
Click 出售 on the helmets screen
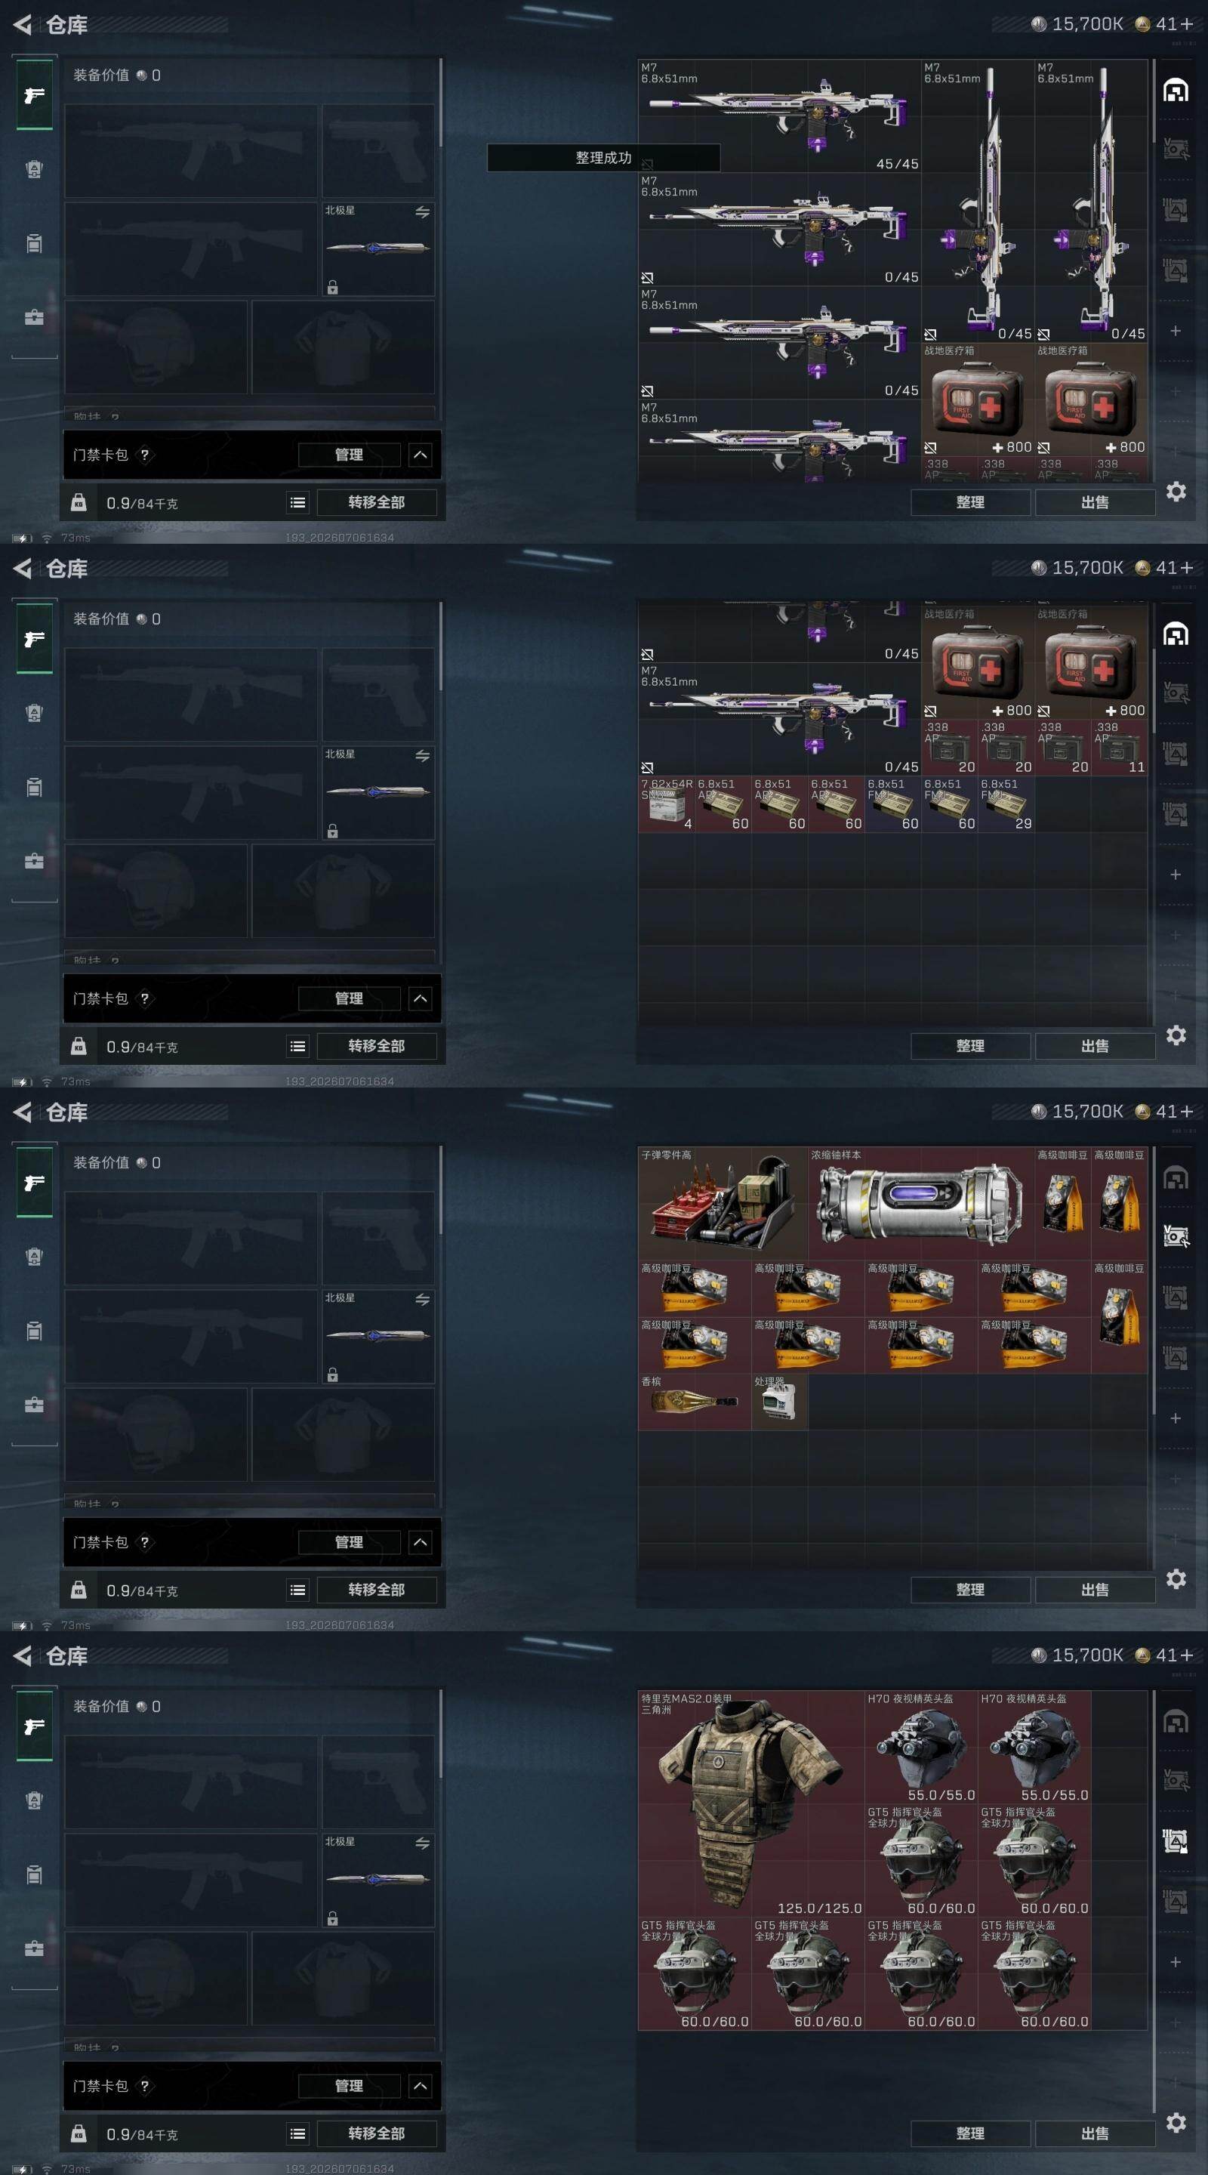1095,2133
